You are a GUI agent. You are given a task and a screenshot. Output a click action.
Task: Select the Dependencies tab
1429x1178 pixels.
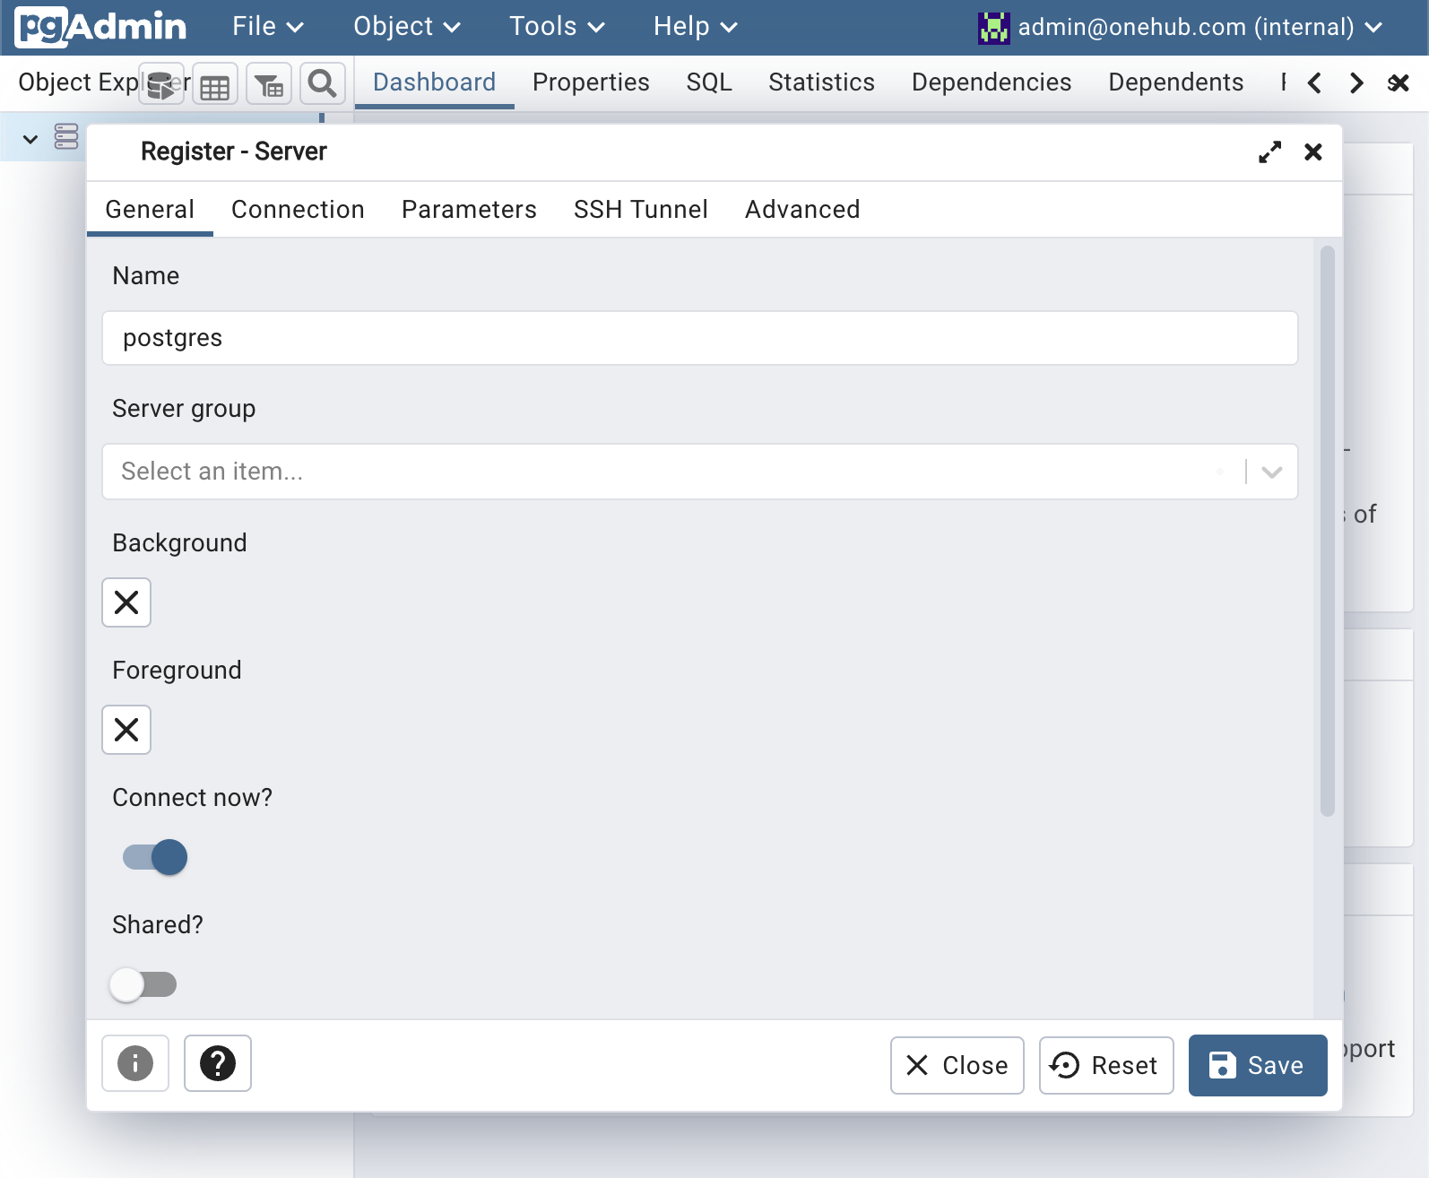[x=992, y=82]
